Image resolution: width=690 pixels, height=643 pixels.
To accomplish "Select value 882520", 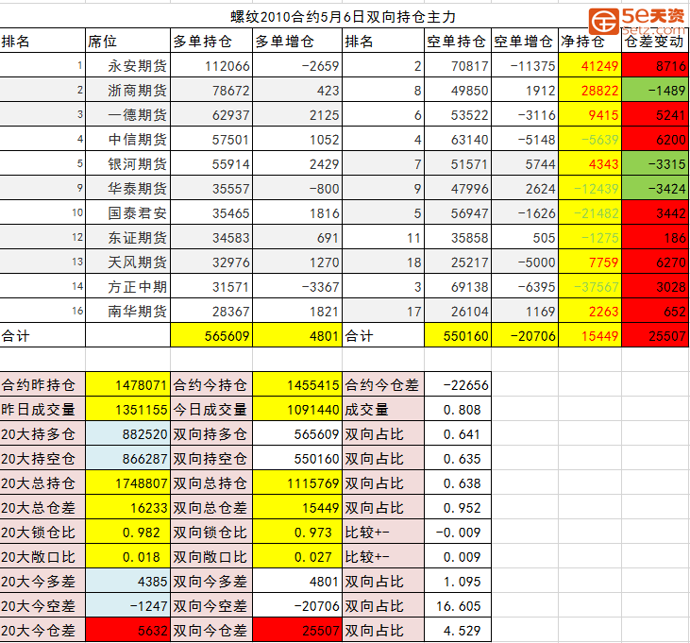I will pos(127,434).
